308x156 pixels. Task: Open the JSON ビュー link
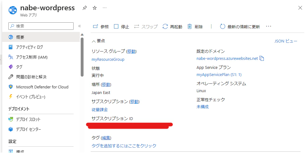click(286, 41)
